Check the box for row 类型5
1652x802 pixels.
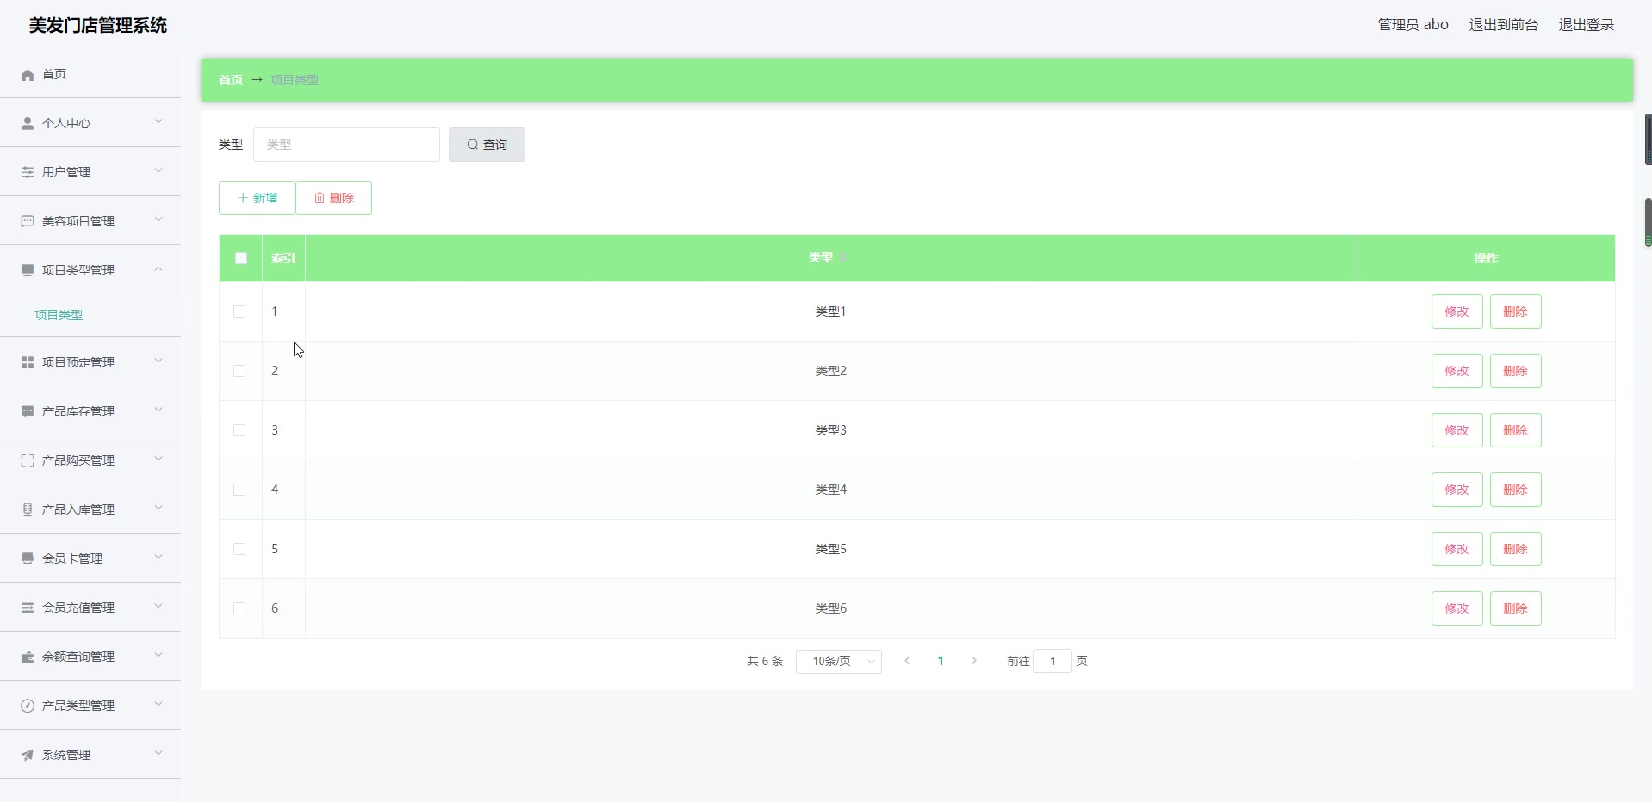point(239,549)
